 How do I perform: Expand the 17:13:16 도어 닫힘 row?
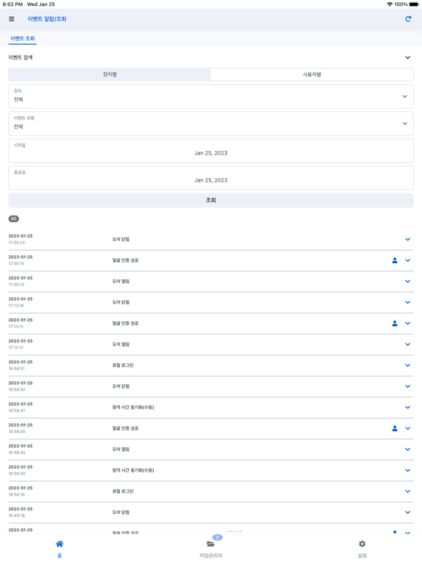click(x=407, y=302)
